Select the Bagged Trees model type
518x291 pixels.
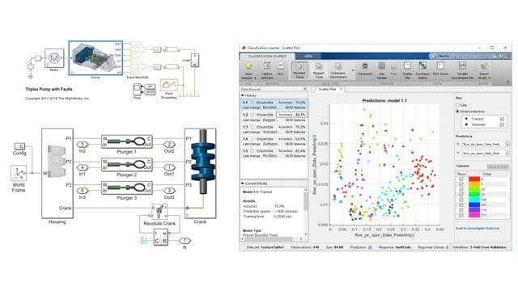click(318, 70)
